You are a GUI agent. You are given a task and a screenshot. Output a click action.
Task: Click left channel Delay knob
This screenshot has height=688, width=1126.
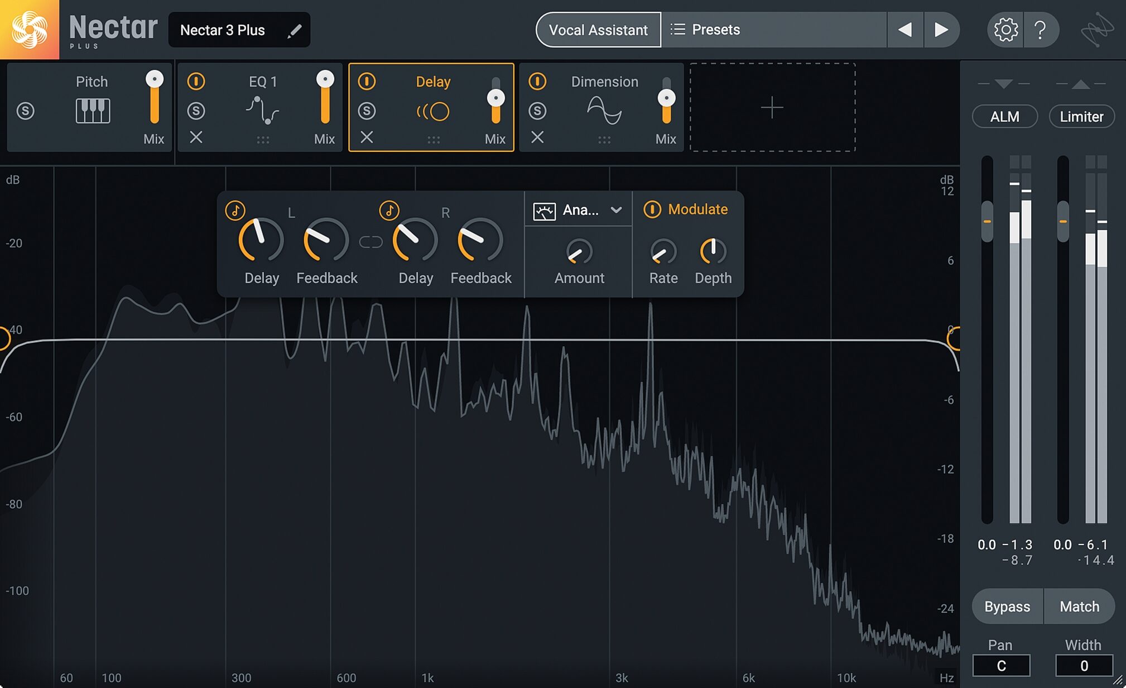tap(261, 240)
